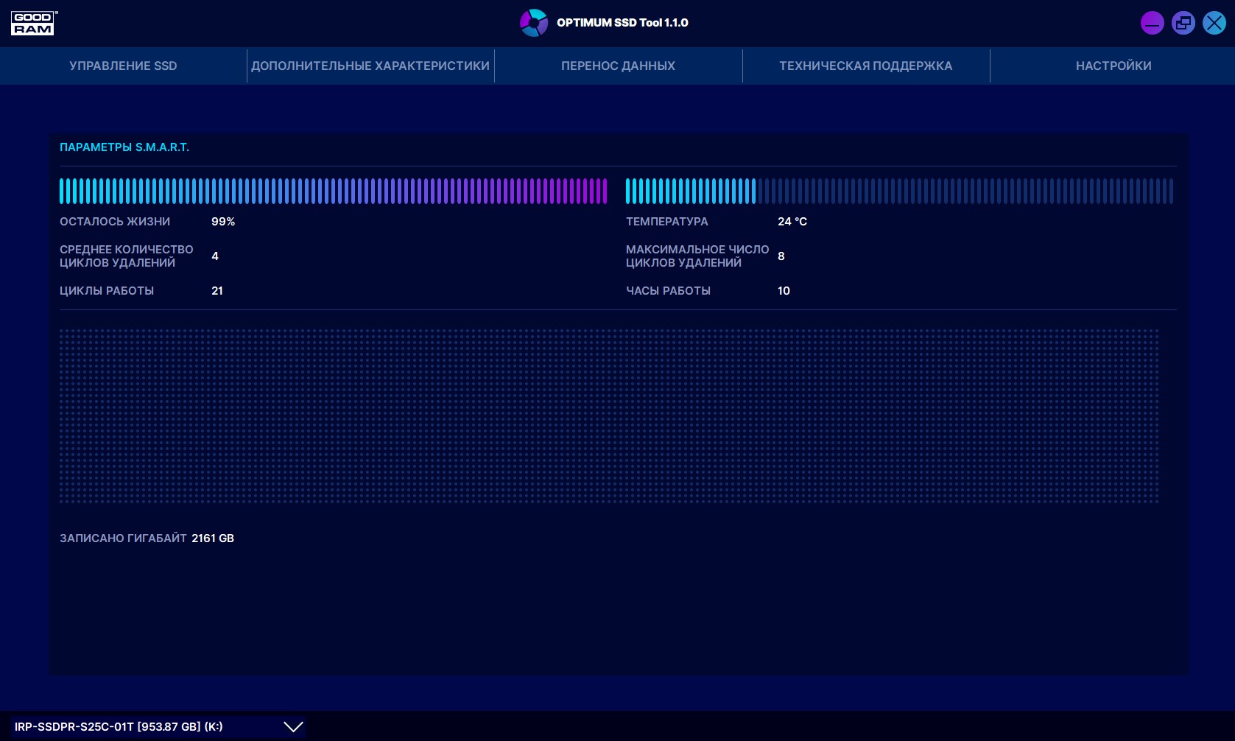Click the restore window button
The width and height of the screenshot is (1235, 741).
(x=1183, y=23)
